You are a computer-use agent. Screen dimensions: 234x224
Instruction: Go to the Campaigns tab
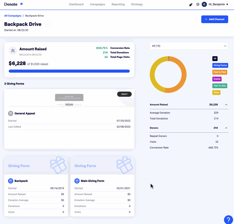point(97,4)
